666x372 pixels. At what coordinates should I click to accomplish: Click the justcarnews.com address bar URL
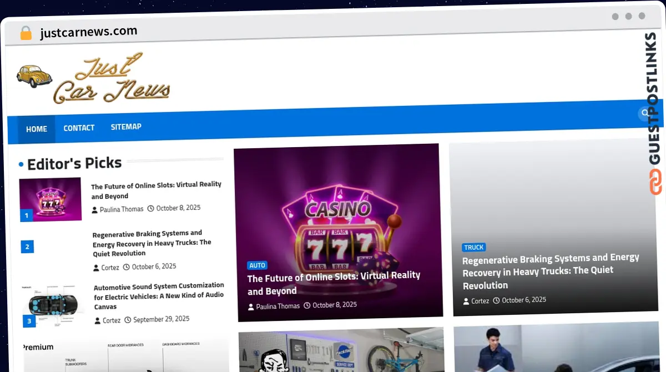tap(89, 32)
